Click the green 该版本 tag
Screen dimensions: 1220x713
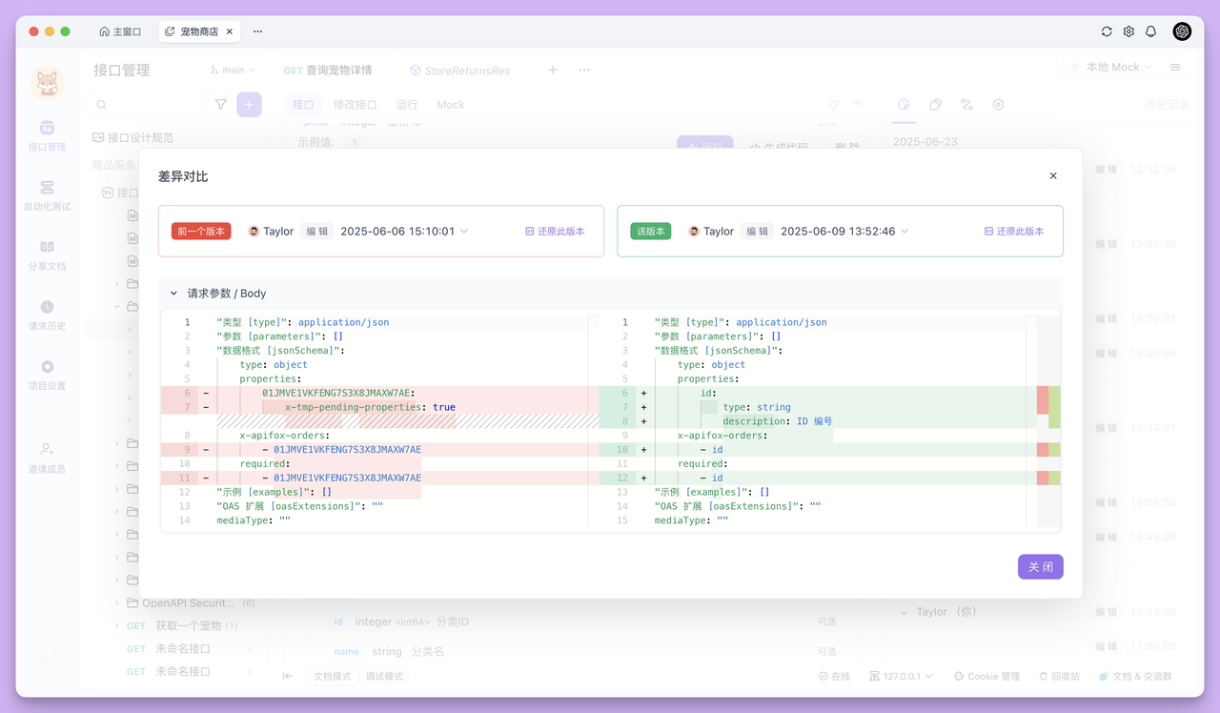[x=650, y=232]
